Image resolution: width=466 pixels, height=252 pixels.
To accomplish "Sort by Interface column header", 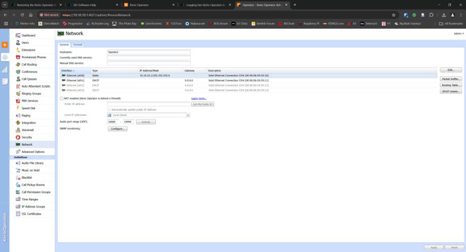I will [76, 70].
